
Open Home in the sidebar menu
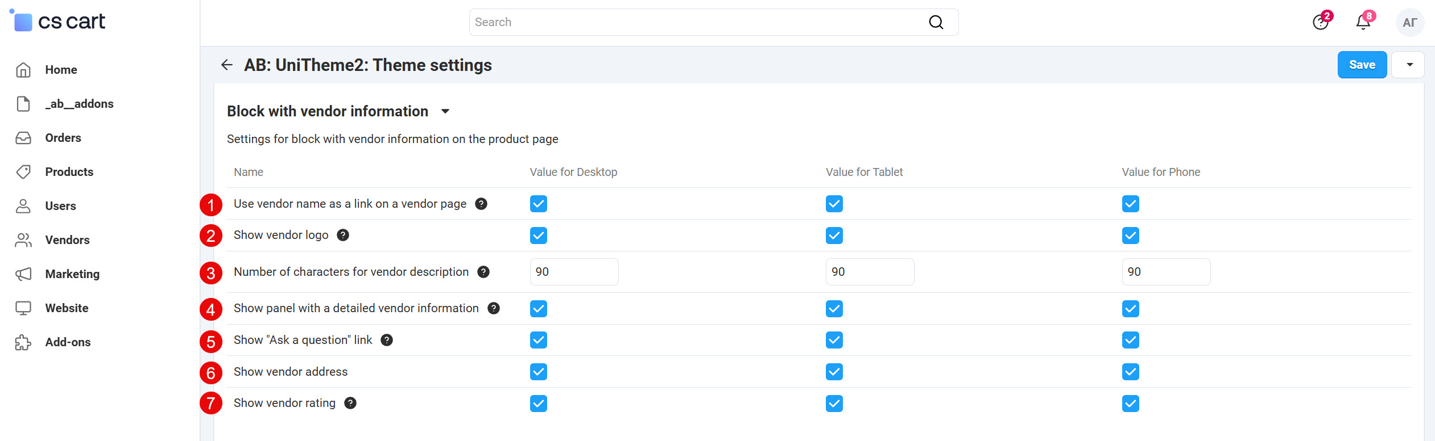click(61, 70)
